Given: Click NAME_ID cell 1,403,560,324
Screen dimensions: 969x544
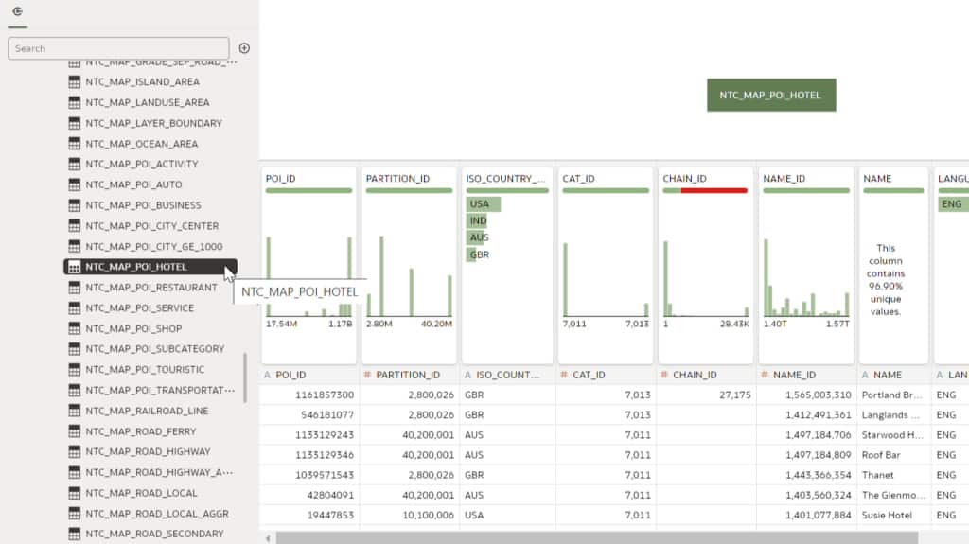Looking at the screenshot, I should tap(806, 495).
